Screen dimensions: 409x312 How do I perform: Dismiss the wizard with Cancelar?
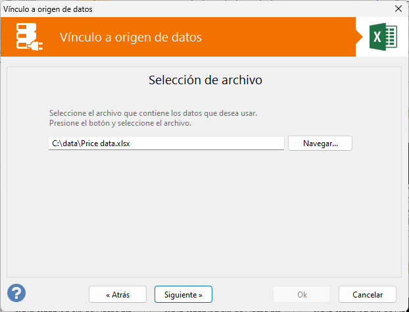(368, 294)
